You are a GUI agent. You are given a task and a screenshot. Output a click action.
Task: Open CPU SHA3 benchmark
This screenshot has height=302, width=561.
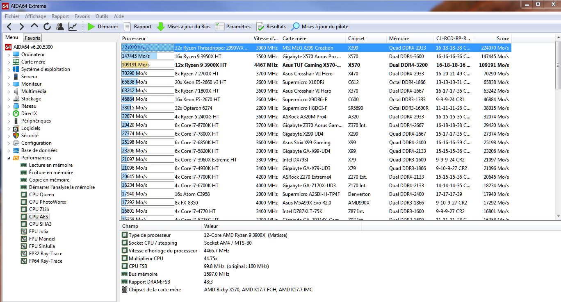[40, 224]
